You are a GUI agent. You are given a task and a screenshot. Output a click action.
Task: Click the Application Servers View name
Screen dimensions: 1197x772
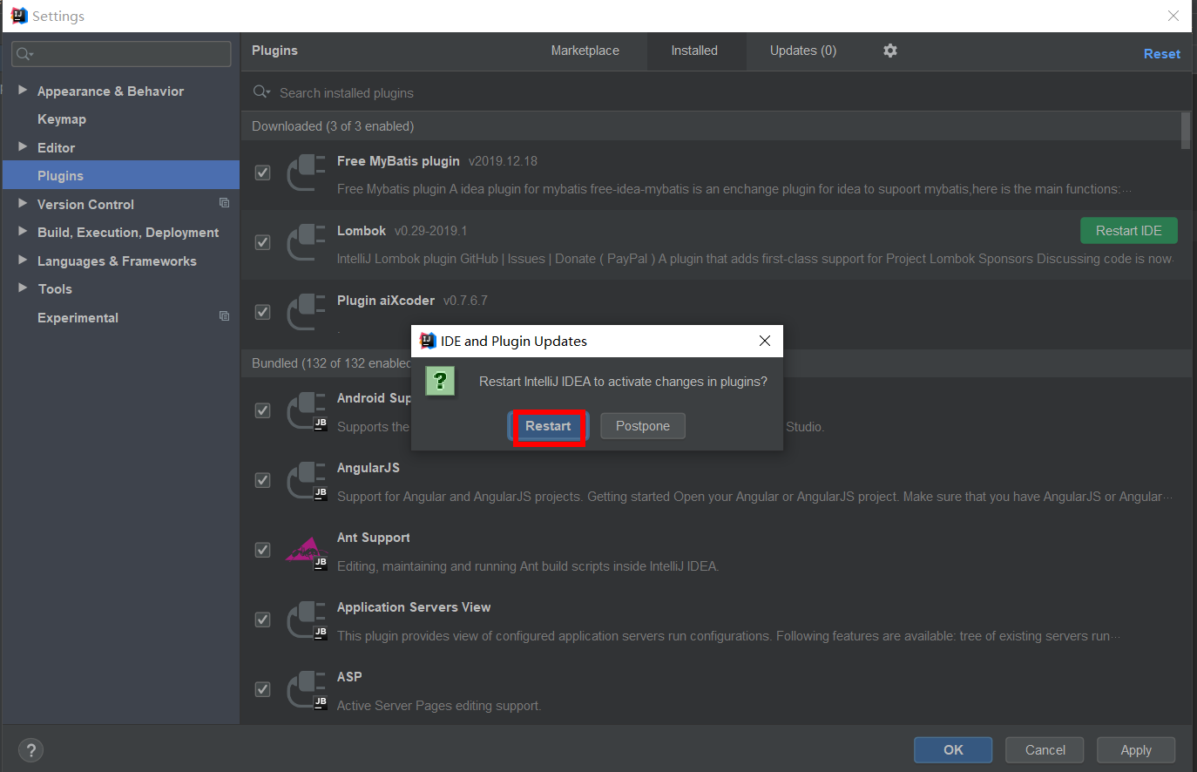pyautogui.click(x=414, y=607)
